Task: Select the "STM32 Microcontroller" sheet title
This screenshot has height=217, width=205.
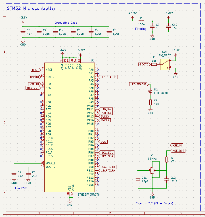Action: coord(31,8)
